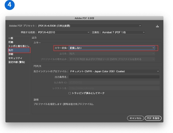Viewport: 173px width, 133px height.
Task: Select 一般 in the sidebar
Action: click(11, 38)
